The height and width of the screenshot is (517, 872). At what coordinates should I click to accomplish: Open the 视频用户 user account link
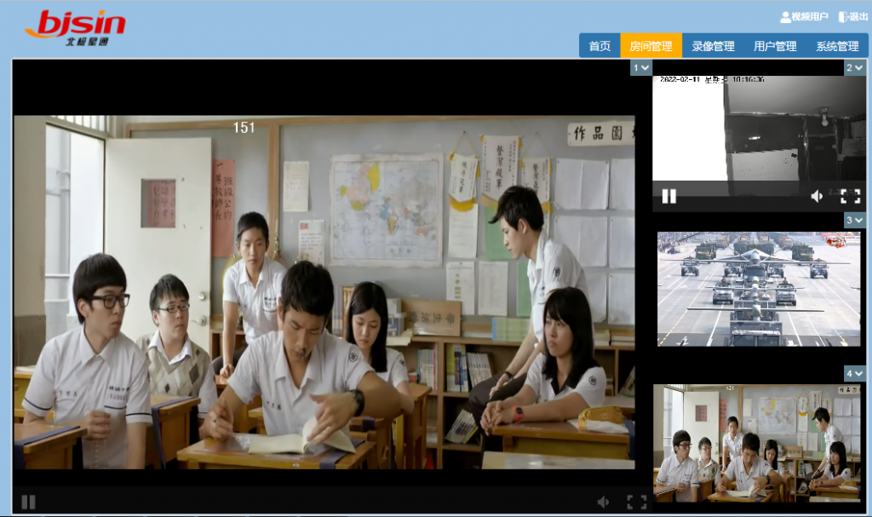click(x=804, y=17)
